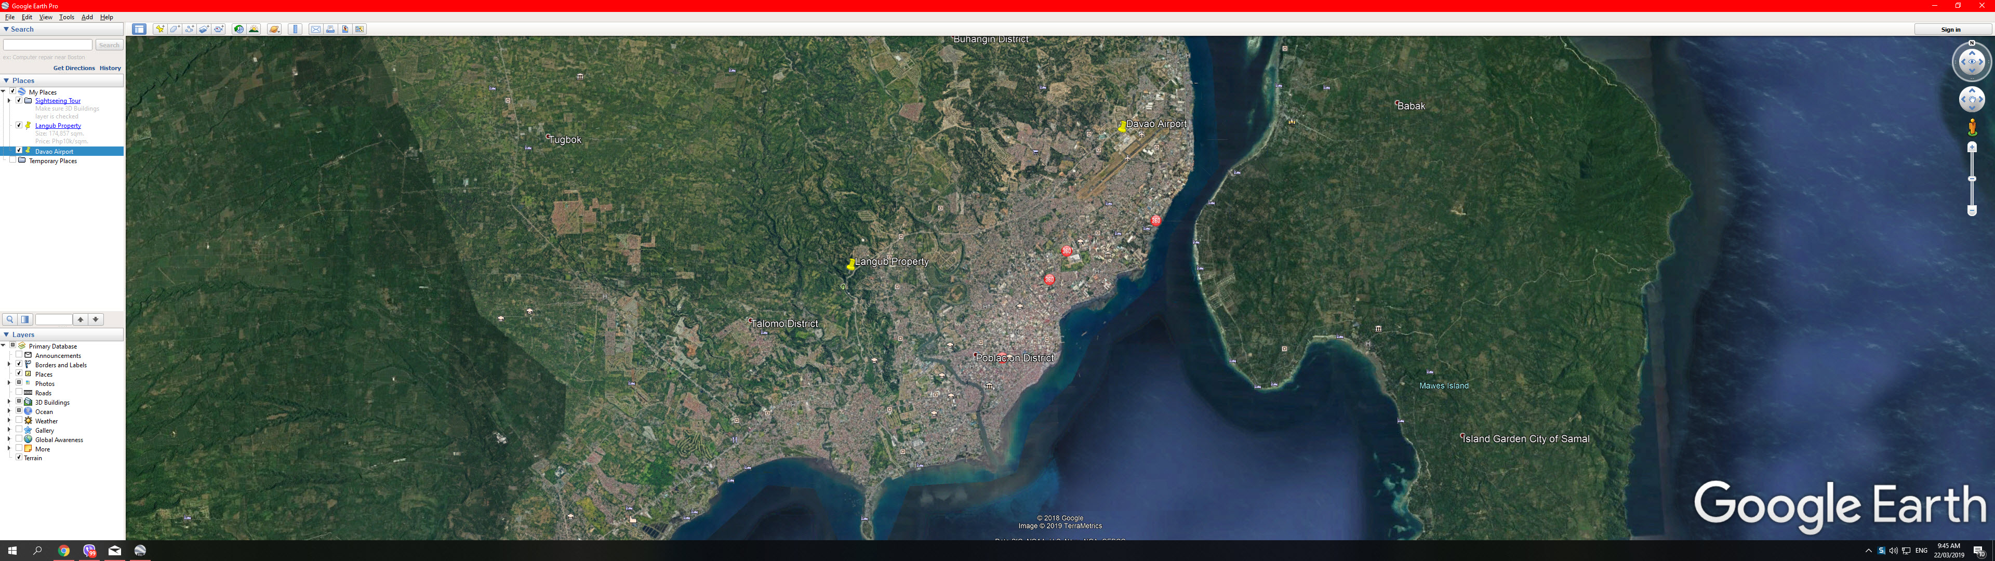Screen dimensions: 1995x561
Task: Click the Save Image toolbar icon
Action: [344, 30]
